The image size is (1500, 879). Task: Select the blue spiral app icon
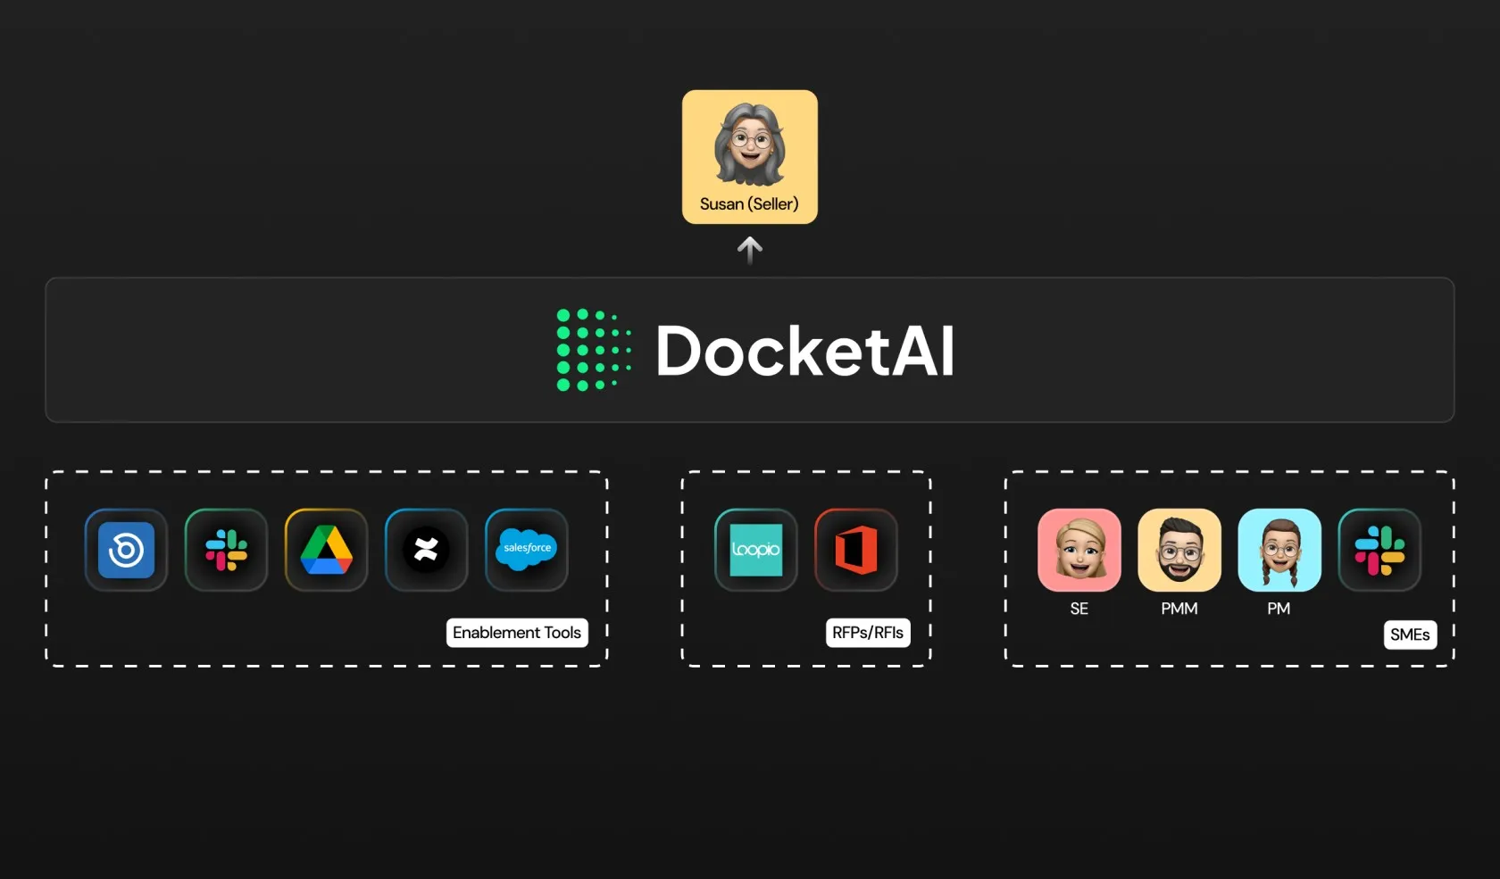126,550
